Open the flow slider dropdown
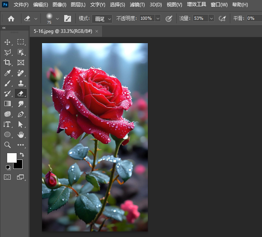 tap(211, 18)
